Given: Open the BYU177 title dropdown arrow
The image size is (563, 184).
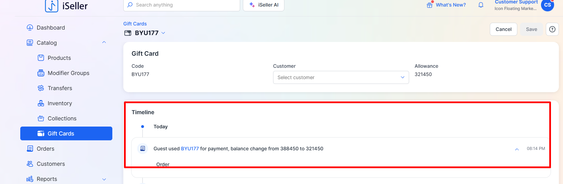Looking at the screenshot, I should click(163, 33).
